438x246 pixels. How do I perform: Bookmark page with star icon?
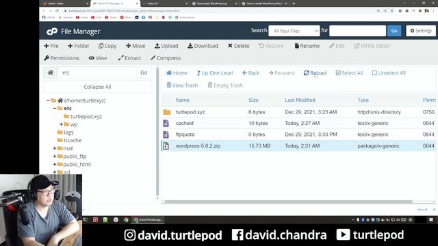(x=392, y=11)
